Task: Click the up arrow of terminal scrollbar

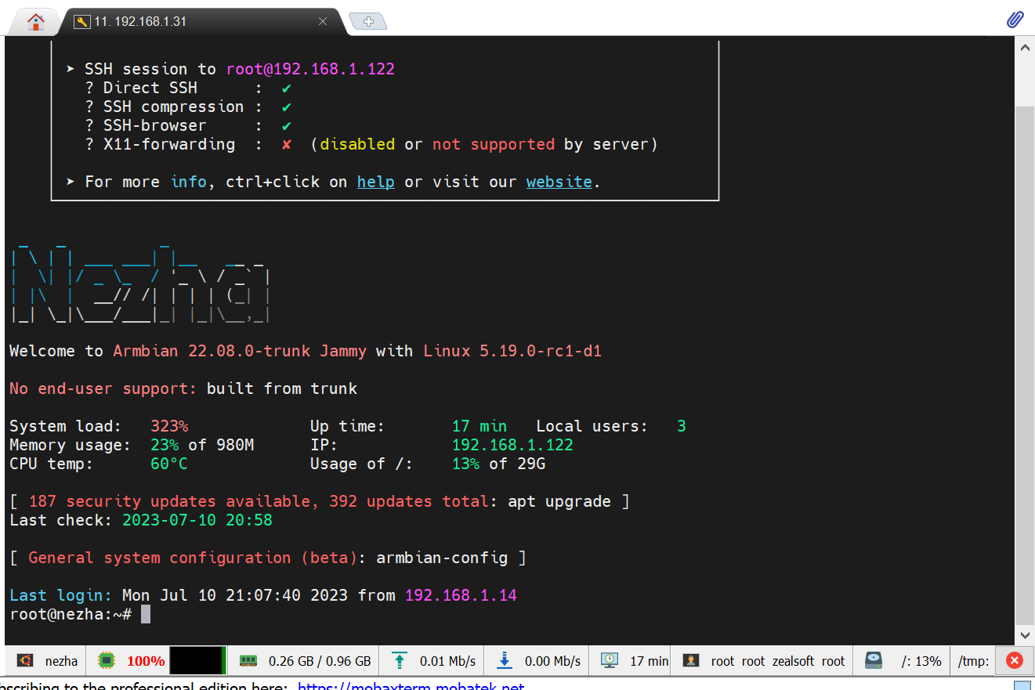Action: point(1025,48)
